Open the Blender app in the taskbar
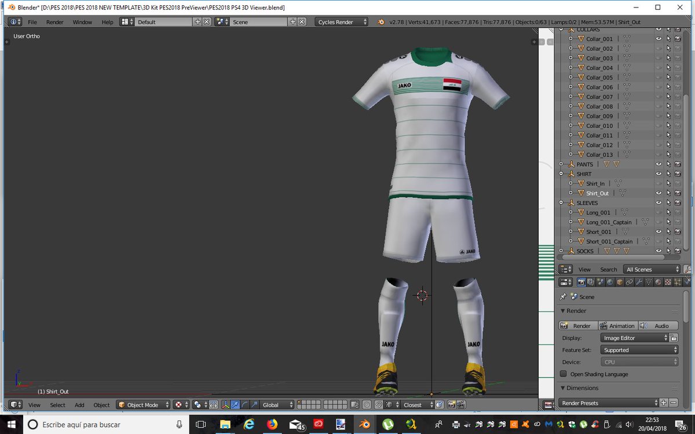The image size is (695, 434). click(365, 425)
